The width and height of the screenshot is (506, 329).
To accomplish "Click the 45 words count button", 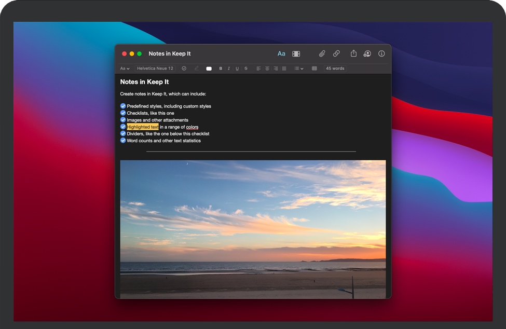I will click(335, 68).
